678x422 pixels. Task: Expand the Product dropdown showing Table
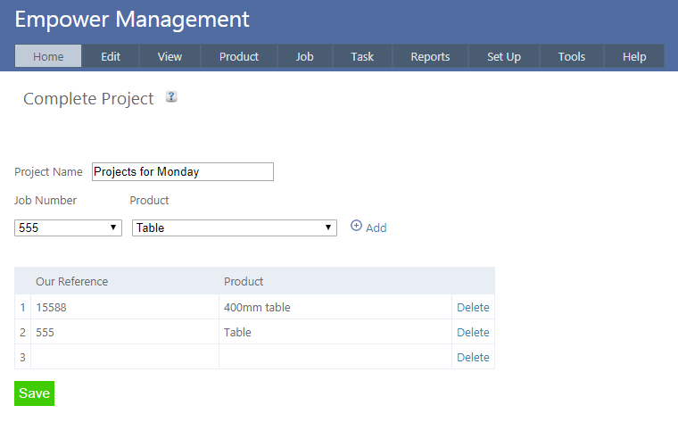pyautogui.click(x=234, y=228)
